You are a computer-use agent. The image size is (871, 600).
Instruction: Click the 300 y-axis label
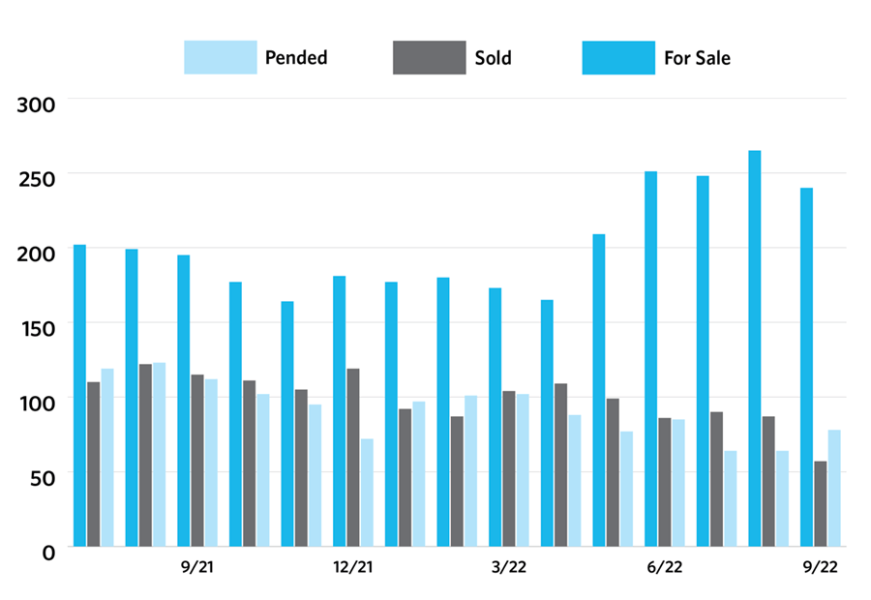(x=38, y=104)
